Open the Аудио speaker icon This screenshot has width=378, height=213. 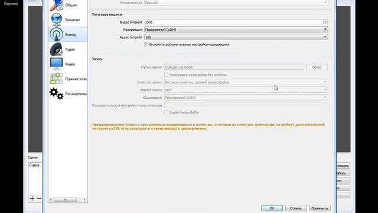pyautogui.click(x=56, y=49)
